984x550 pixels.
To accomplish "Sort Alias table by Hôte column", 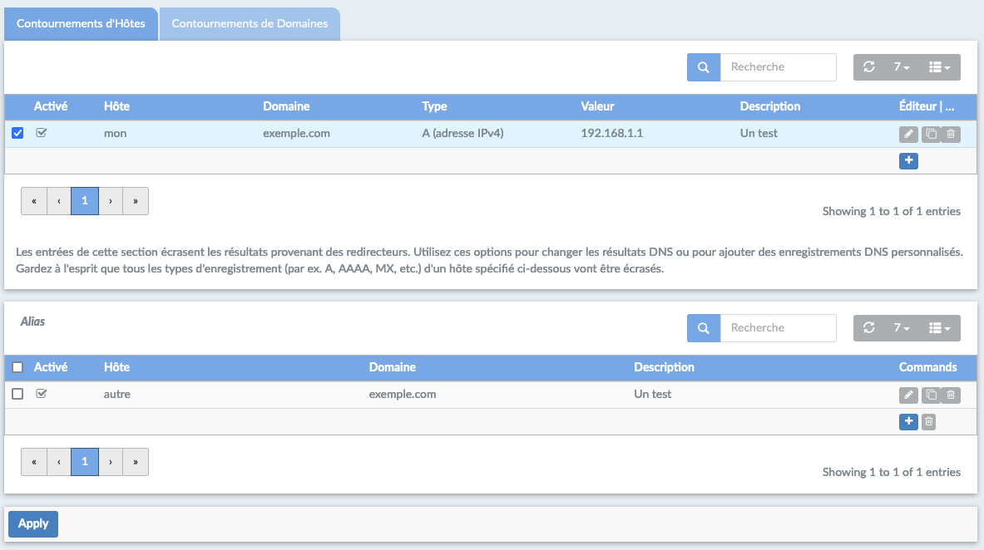I will 116,367.
